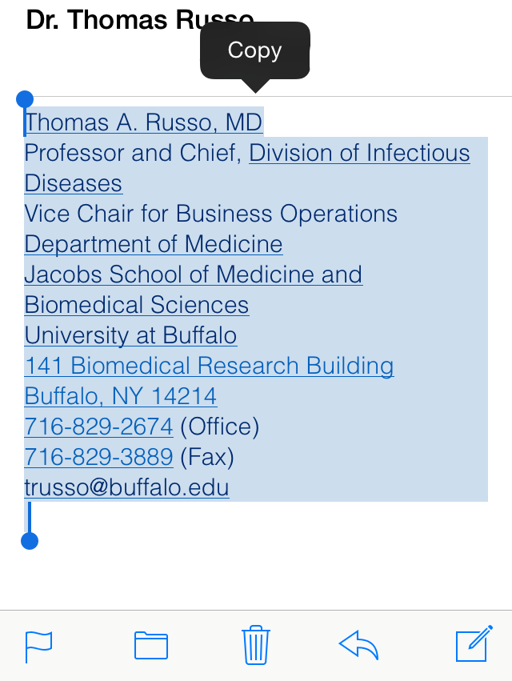Screen dimensions: 512x681
Task: Open the Division of Infectious Diseases link
Action: [359, 153]
